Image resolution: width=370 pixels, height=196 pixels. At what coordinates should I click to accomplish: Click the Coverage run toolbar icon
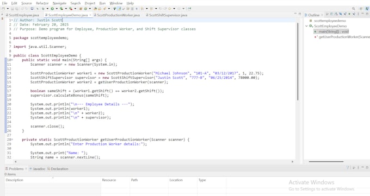(x=61, y=9)
